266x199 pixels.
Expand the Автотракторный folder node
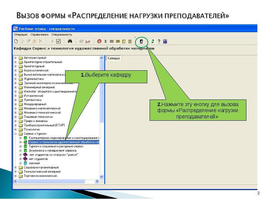pyautogui.click(x=16, y=58)
